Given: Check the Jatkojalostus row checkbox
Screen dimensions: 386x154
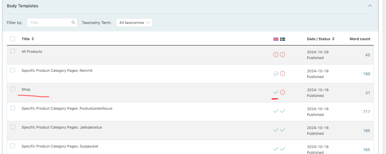Looking at the screenshot, I should (x=13, y=127).
